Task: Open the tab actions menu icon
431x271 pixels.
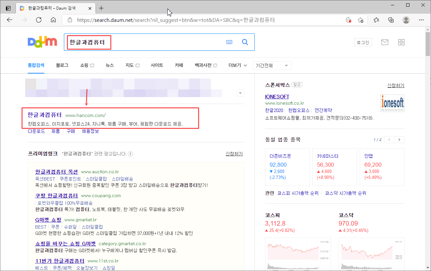Action: pyautogui.click(x=8, y=8)
